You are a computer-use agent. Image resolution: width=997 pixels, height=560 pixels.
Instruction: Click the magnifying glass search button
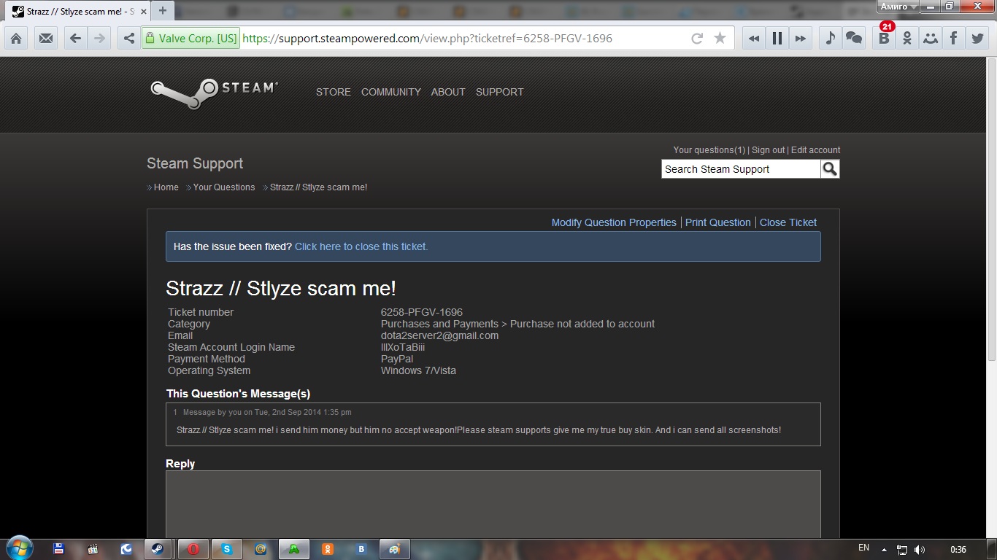point(830,169)
